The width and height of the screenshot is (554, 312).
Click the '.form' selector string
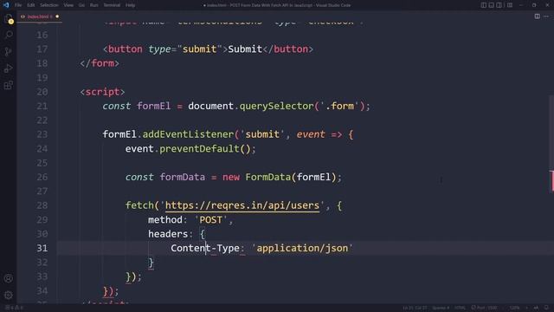click(x=339, y=106)
